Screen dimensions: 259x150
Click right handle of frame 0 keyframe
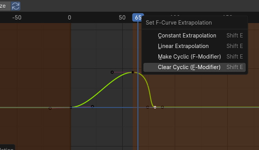click(x=92, y=107)
